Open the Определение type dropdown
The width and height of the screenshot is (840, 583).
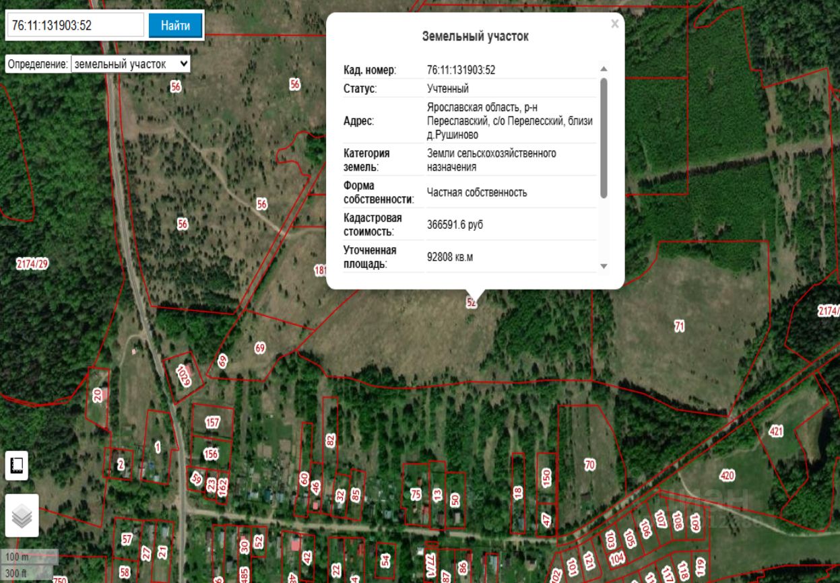[131, 64]
